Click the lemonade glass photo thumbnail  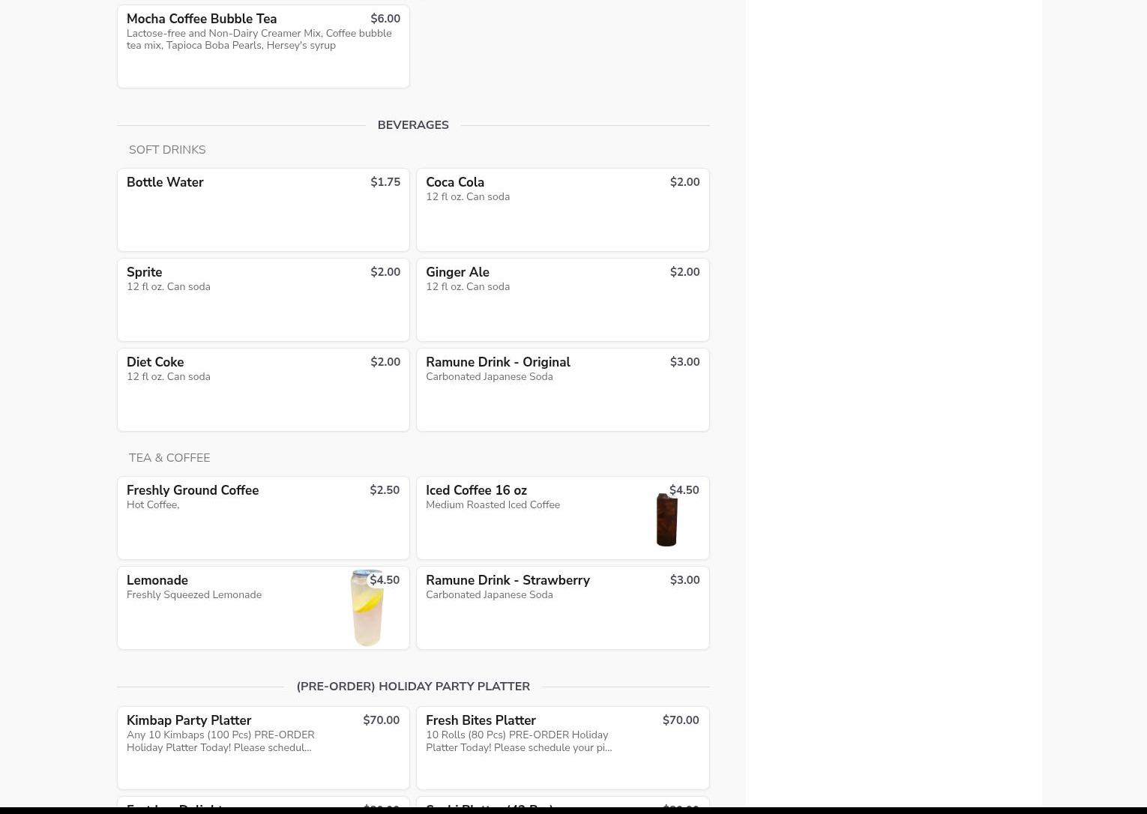pyautogui.click(x=367, y=608)
